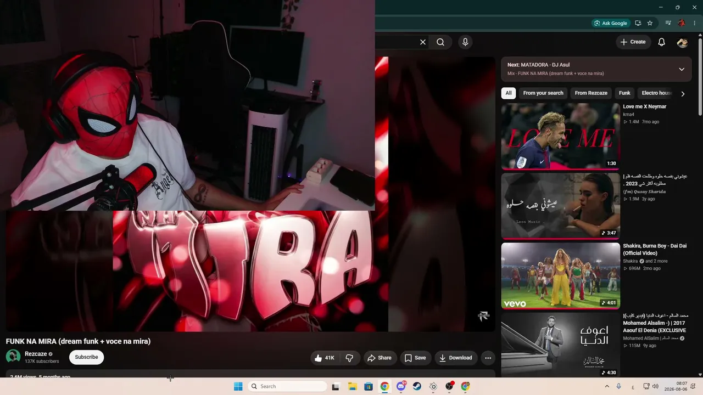This screenshot has height=395, width=703.
Task: Open the Qusay Sharida channel name
Action: (644, 191)
